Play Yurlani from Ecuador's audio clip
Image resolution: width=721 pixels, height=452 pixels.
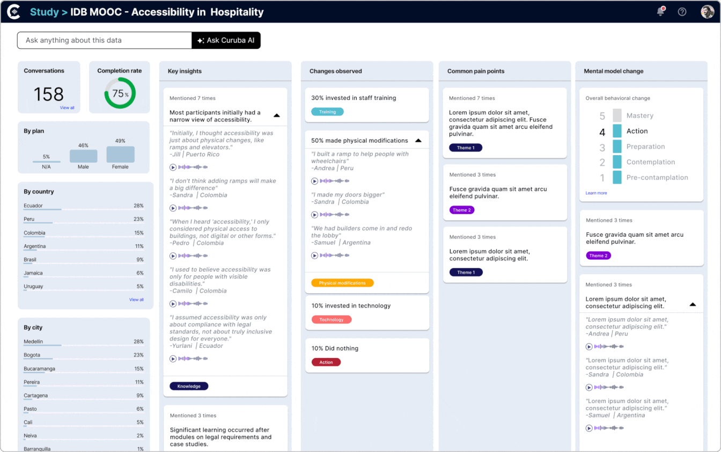pyautogui.click(x=173, y=359)
